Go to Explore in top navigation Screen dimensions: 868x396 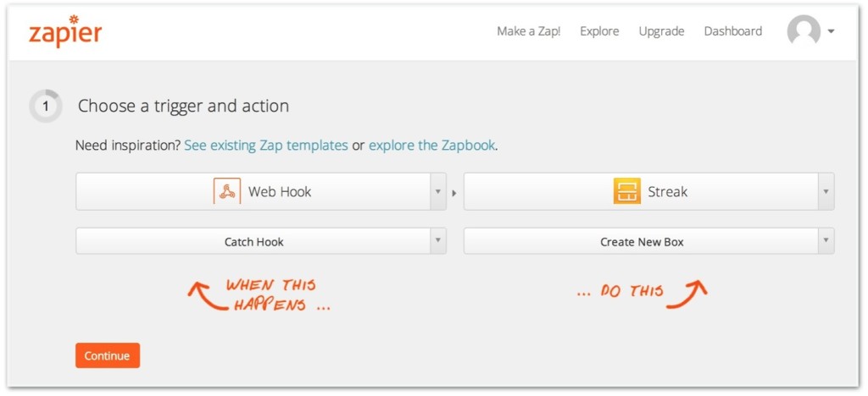coord(599,31)
